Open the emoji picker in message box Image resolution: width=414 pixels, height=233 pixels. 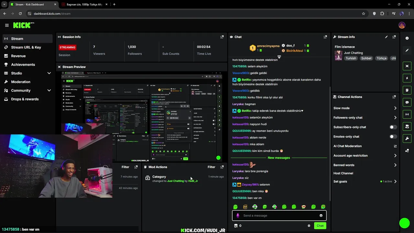tap(321, 216)
